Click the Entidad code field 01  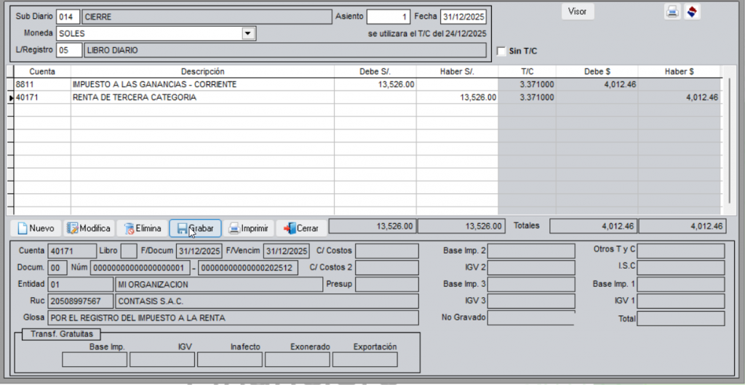(x=80, y=285)
